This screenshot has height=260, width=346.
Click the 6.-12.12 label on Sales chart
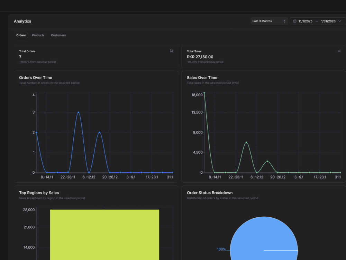point(257,177)
